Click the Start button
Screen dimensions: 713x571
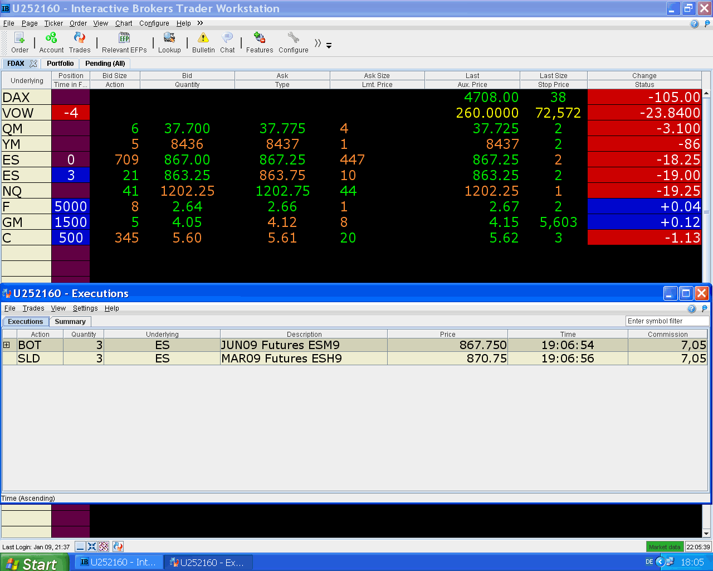click(34, 563)
